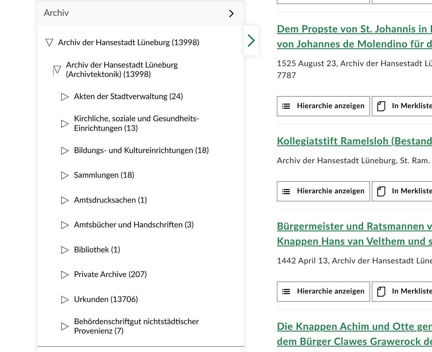The image size is (432, 352).
Task: Click the chevron in the Archiv header
Action: (231, 13)
